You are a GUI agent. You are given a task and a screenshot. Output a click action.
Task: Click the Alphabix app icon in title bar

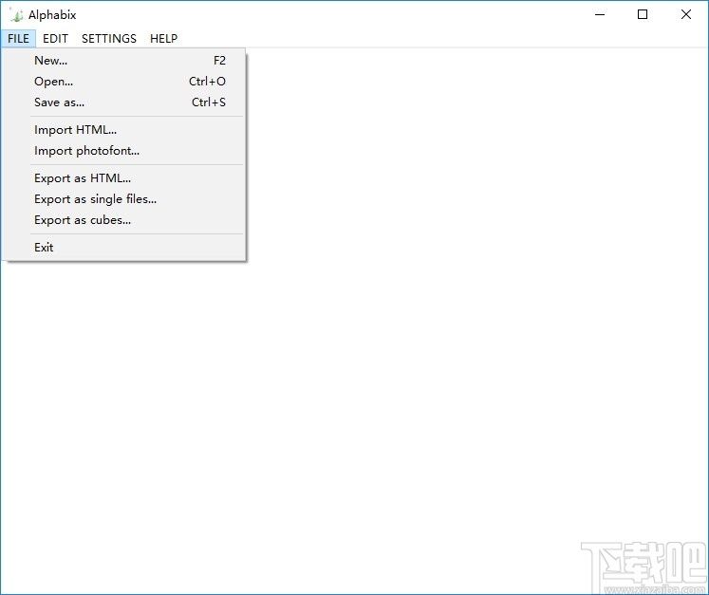16,15
